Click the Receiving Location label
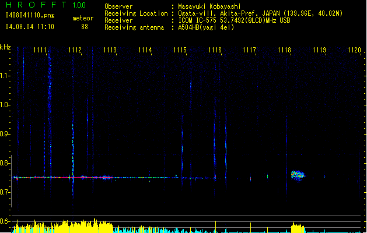The width and height of the screenshot is (367, 233). pos(136,13)
